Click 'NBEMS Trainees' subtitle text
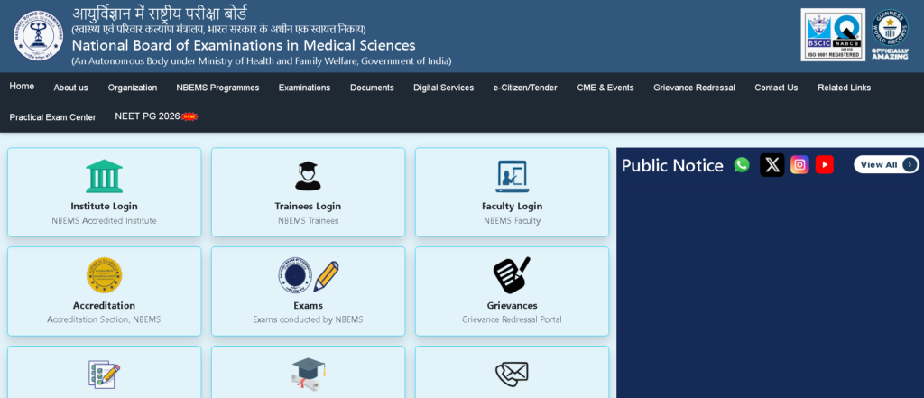Screen dimensions: 924x398 pos(309,220)
